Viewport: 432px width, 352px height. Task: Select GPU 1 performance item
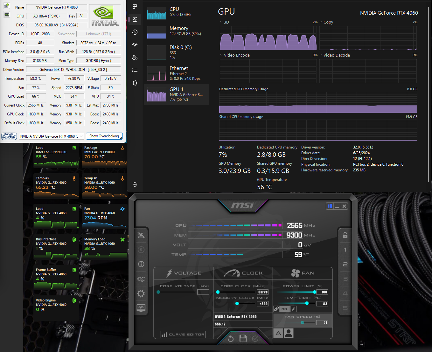(177, 94)
